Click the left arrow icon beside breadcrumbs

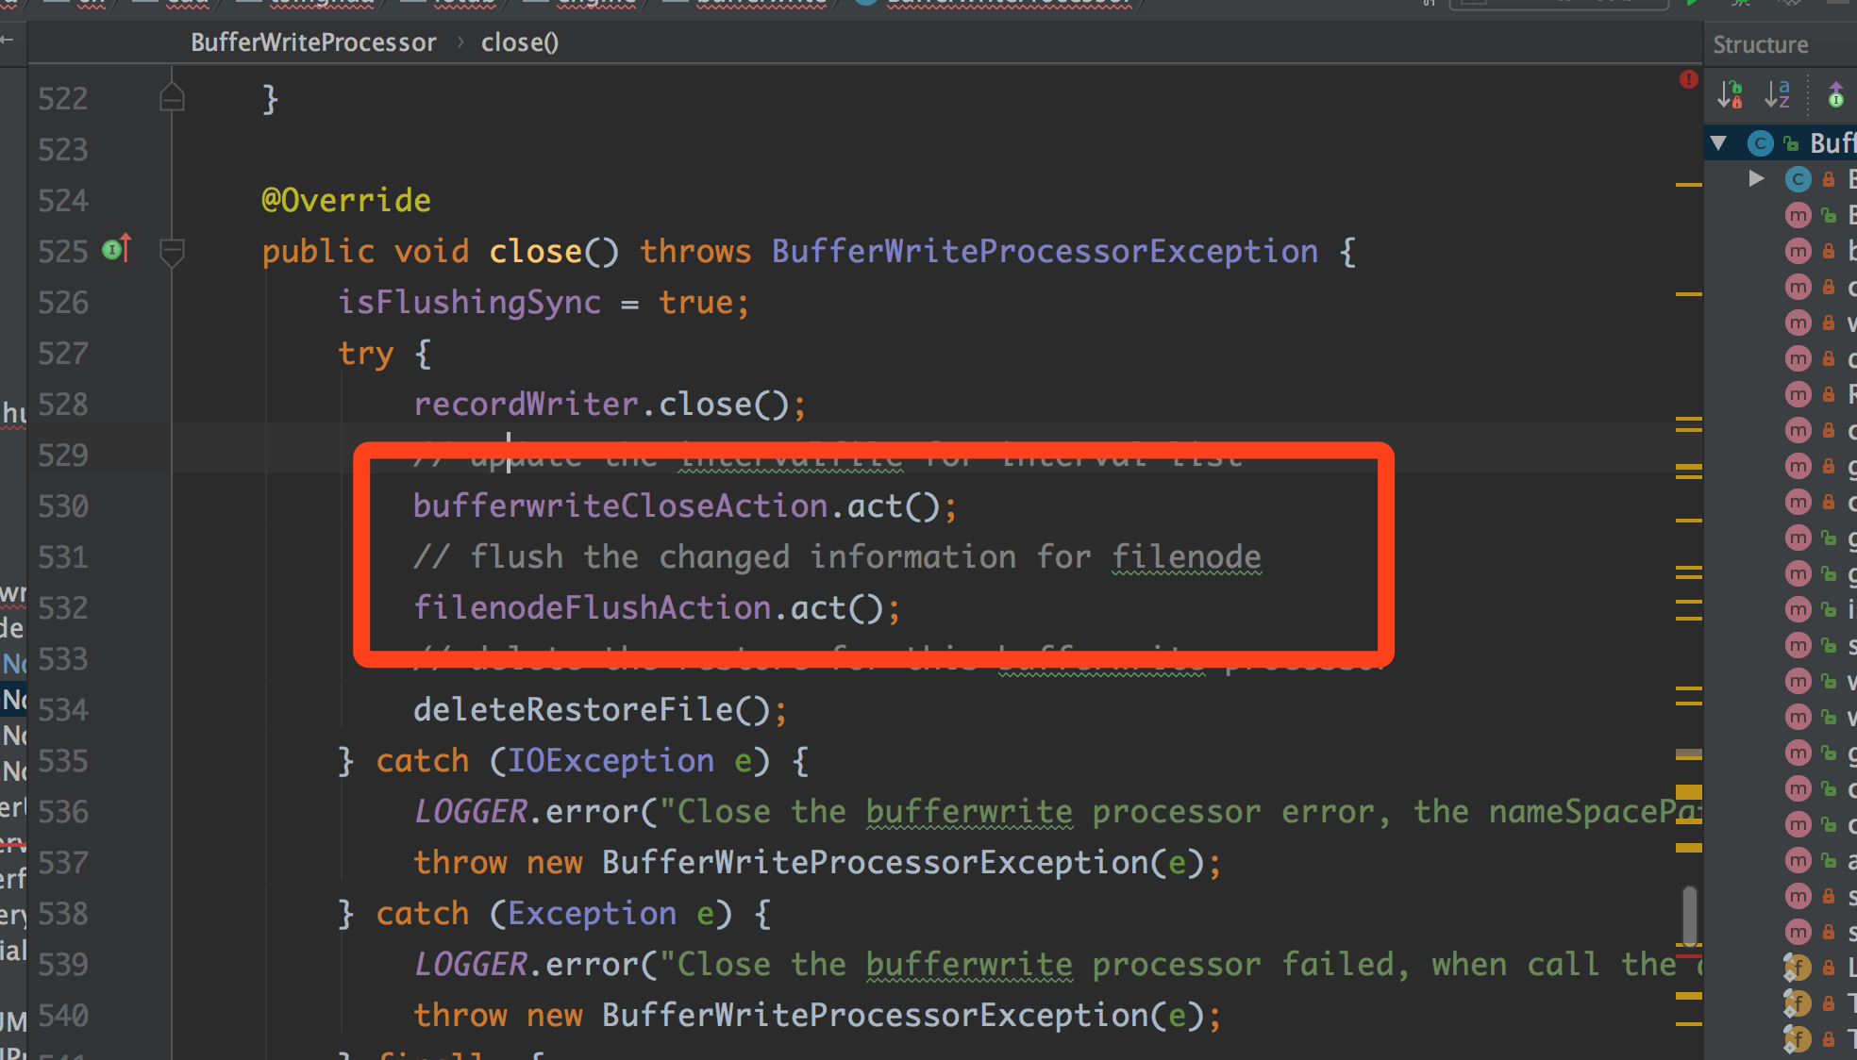coord(8,40)
